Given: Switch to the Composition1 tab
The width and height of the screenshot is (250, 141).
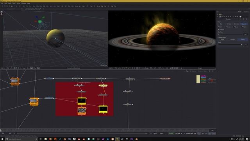Looking at the screenshot, I should [x=11, y=9].
